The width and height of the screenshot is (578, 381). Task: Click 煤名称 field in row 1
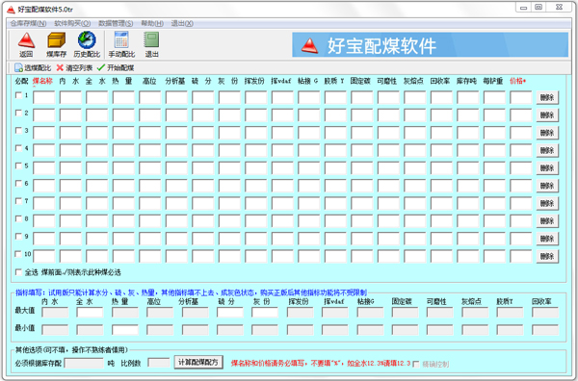click(44, 97)
